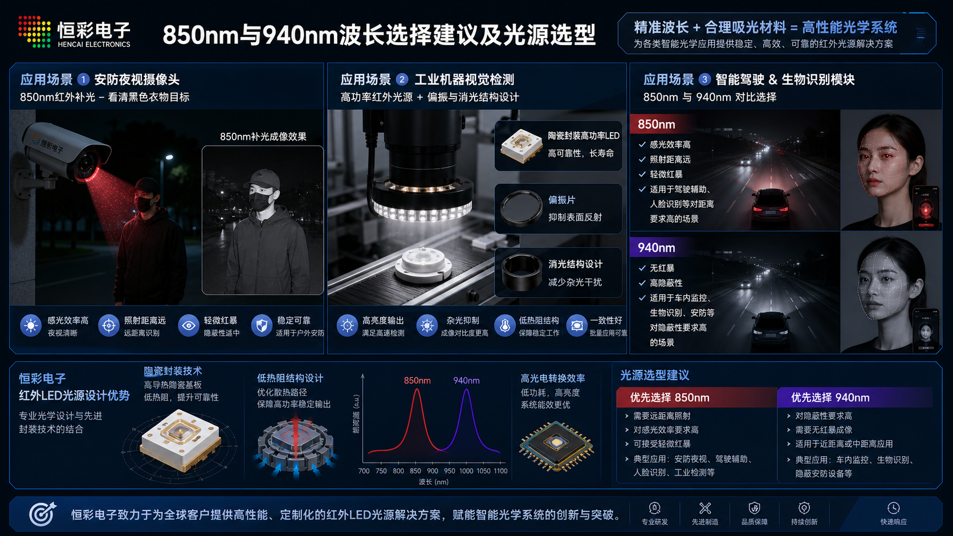953x536 pixels.
Task: Click the 恒彩电子 rainbow dot logo
Action: [x=34, y=31]
